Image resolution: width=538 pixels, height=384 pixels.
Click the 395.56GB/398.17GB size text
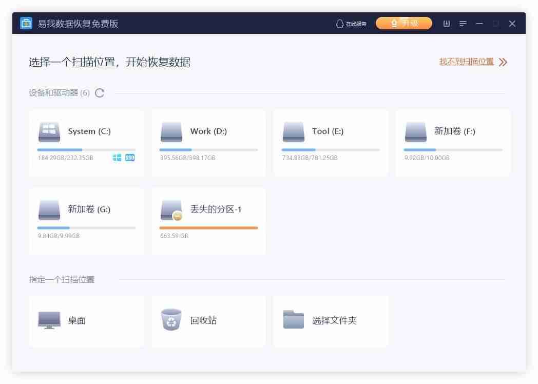tap(188, 158)
